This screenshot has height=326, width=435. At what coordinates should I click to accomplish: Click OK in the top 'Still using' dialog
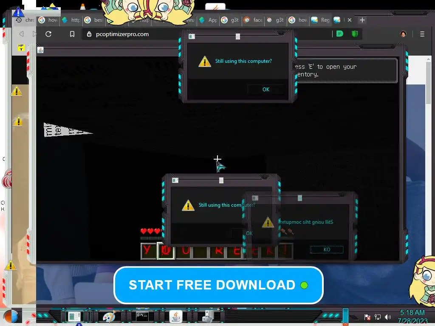pyautogui.click(x=266, y=89)
